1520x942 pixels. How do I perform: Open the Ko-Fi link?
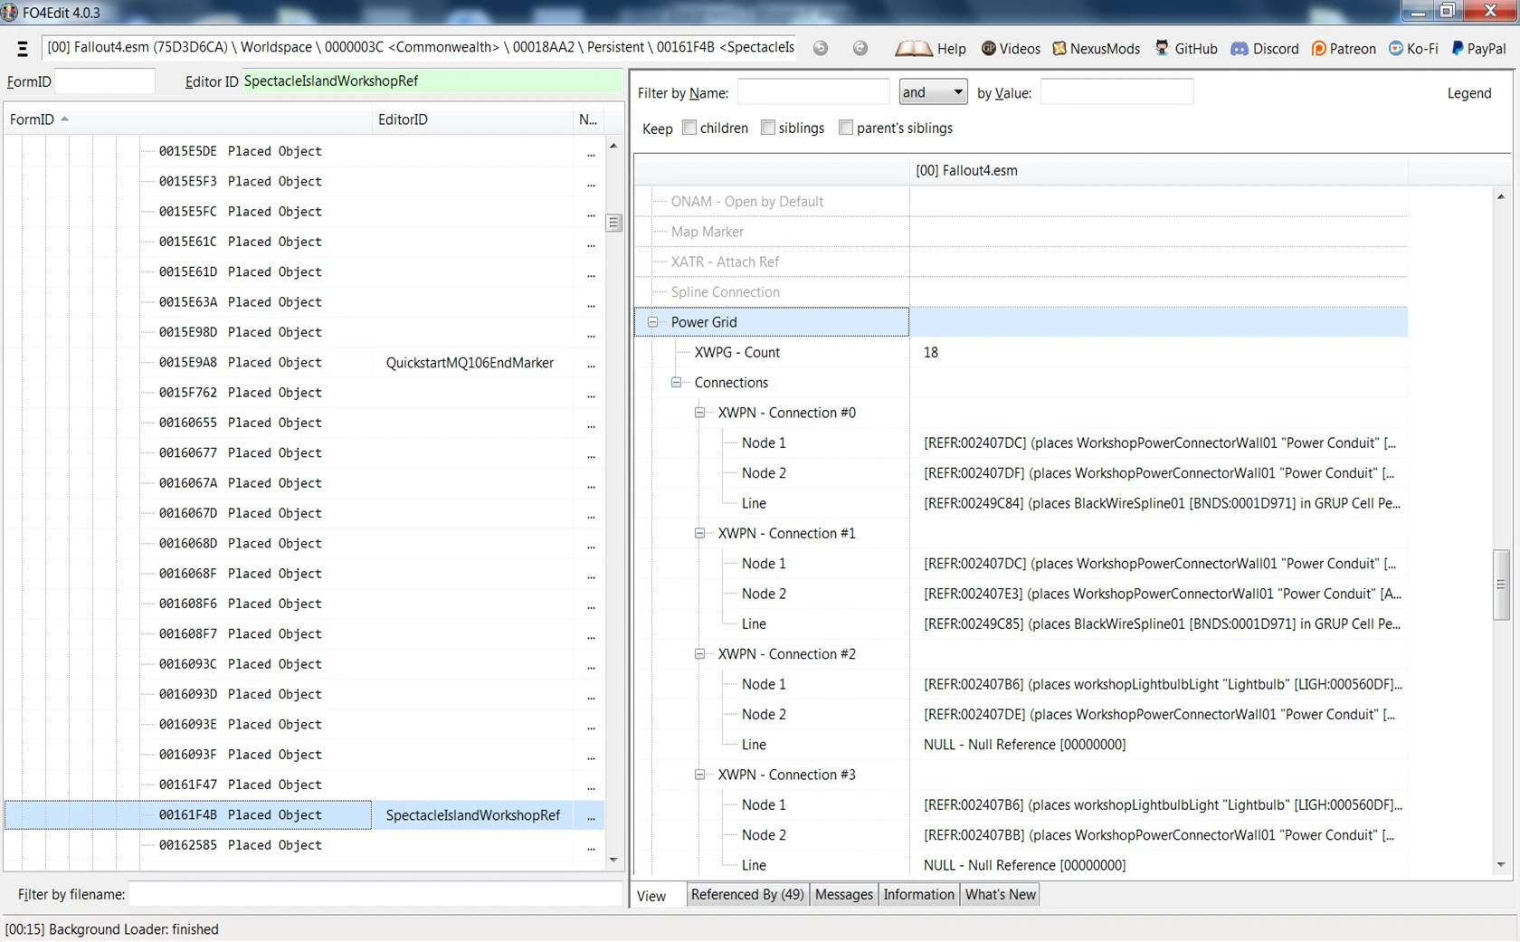pyautogui.click(x=1413, y=49)
